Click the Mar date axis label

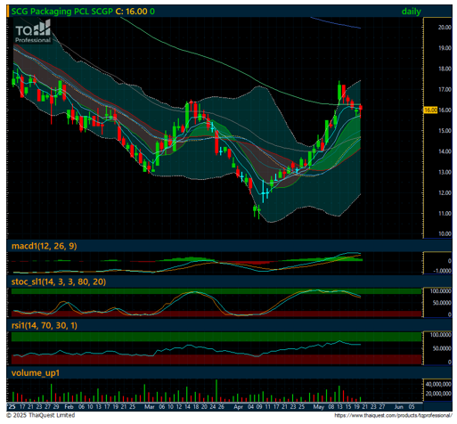pos(150,407)
